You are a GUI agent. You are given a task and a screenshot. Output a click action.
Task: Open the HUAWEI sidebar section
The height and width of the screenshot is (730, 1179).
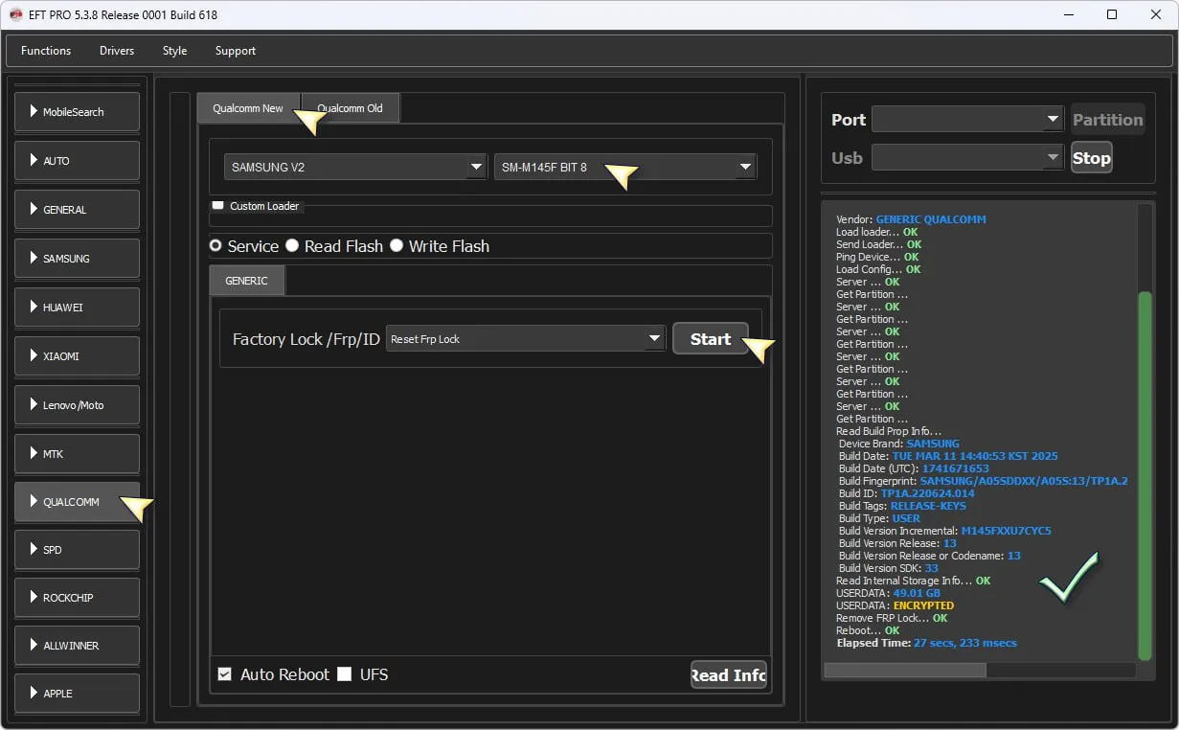tap(77, 308)
